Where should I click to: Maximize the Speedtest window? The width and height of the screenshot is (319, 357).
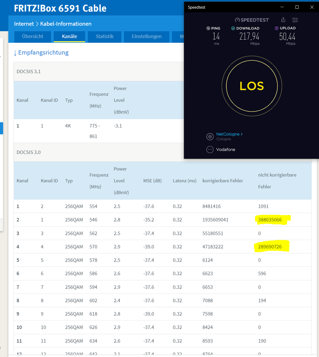297,7
